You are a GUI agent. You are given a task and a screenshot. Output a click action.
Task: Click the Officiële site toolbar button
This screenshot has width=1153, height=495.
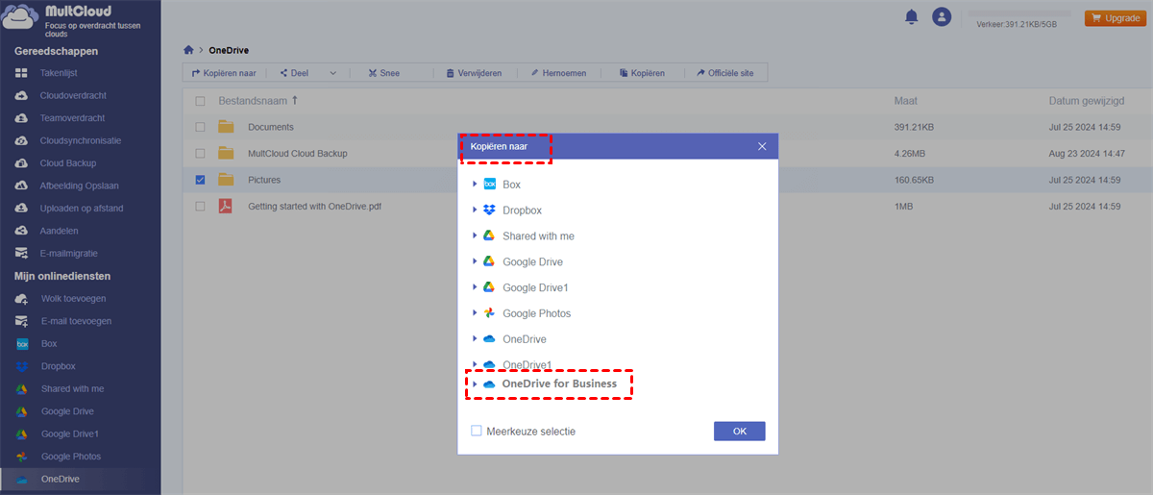coord(727,73)
